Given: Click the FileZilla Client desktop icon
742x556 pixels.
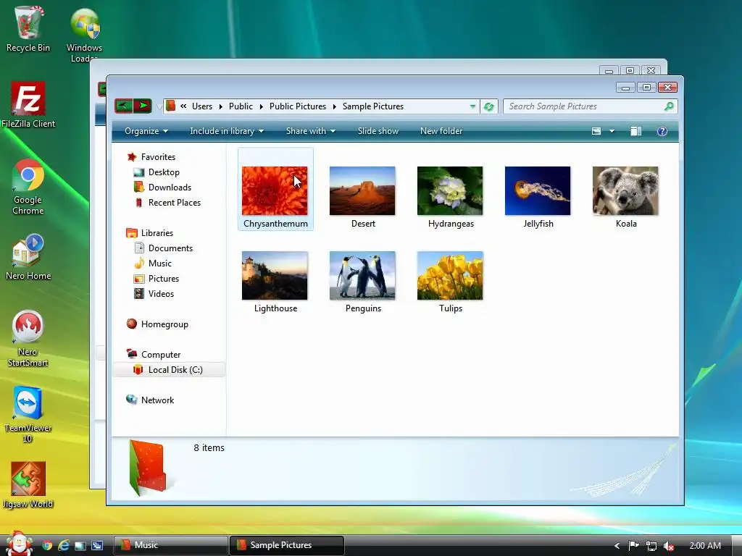Looking at the screenshot, I should [x=28, y=104].
